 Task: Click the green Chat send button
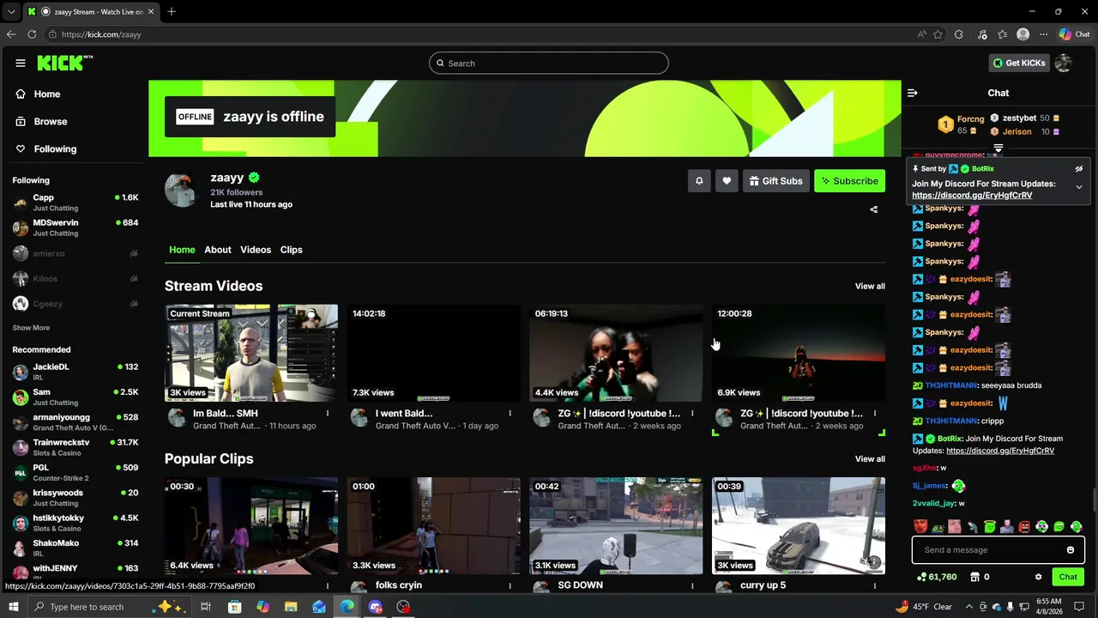pos(1068,578)
